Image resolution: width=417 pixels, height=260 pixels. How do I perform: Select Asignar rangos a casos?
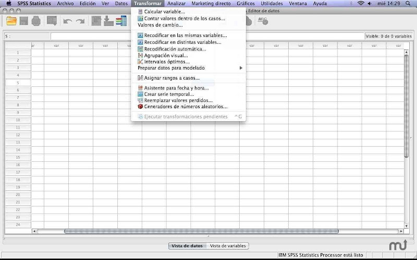point(189,78)
